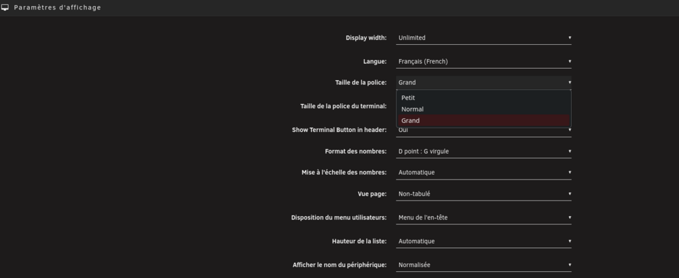Click the Display width label
This screenshot has height=278, width=679.
pos(366,38)
